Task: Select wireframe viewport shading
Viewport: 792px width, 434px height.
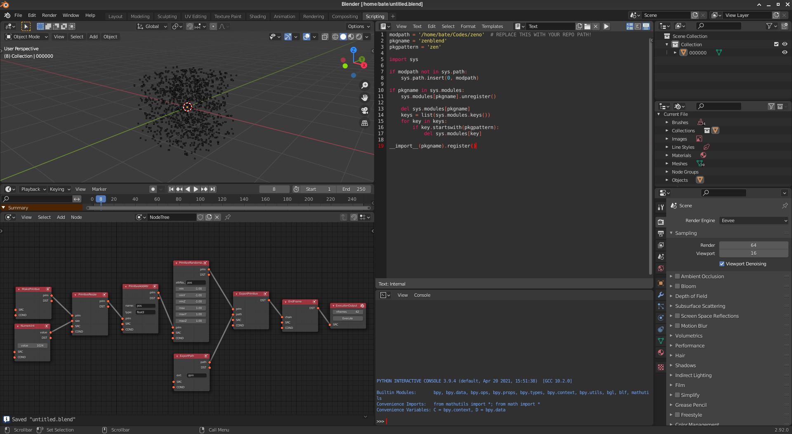Action: tap(335, 37)
